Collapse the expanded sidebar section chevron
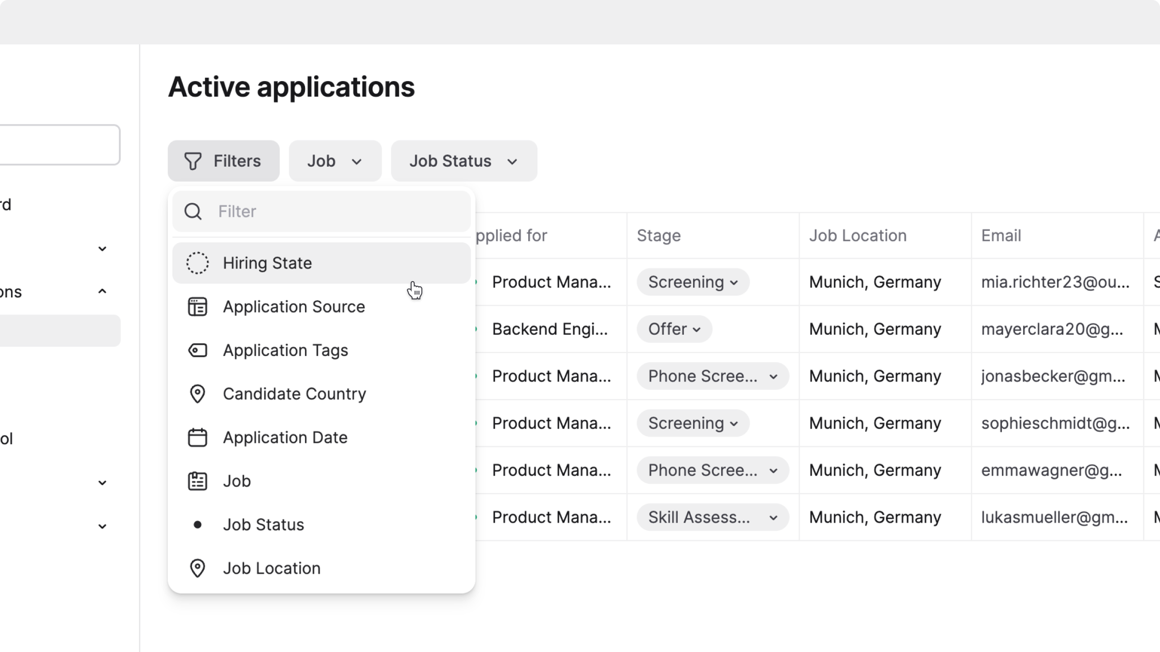The image size is (1160, 652). [102, 291]
